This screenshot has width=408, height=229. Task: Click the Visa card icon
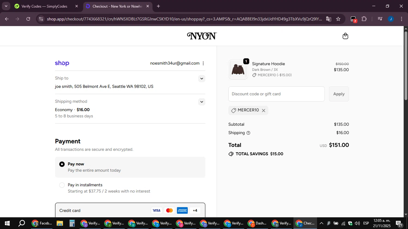click(x=156, y=211)
